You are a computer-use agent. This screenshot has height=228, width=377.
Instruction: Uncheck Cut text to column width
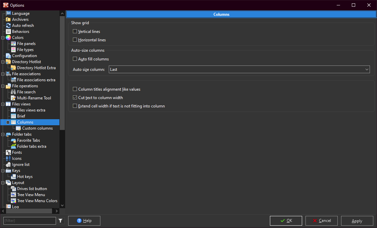(x=75, y=98)
